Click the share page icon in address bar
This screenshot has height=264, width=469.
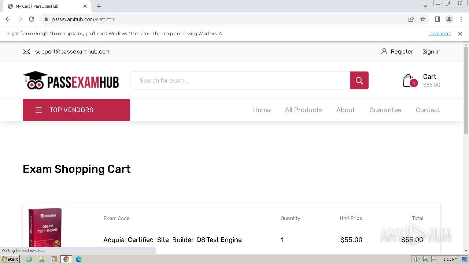pos(411,19)
